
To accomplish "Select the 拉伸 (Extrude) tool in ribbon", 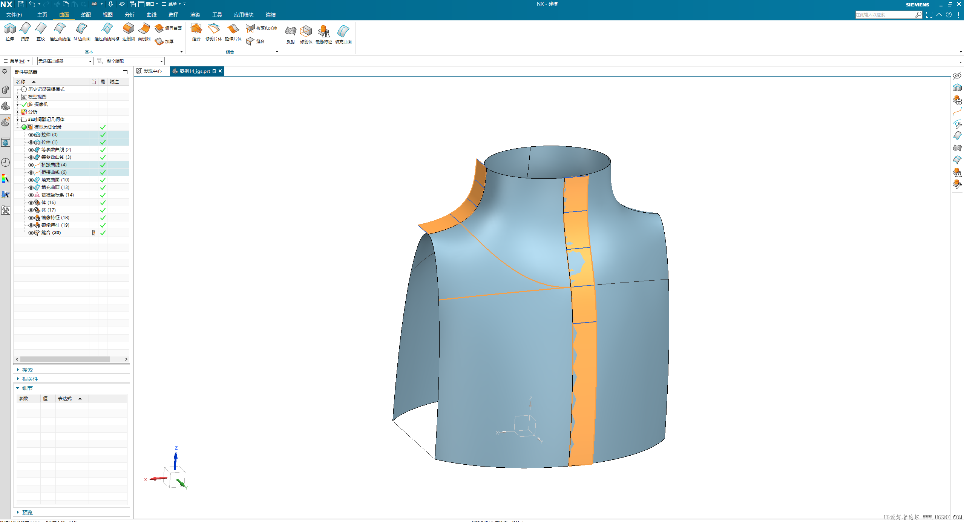I will click(10, 32).
